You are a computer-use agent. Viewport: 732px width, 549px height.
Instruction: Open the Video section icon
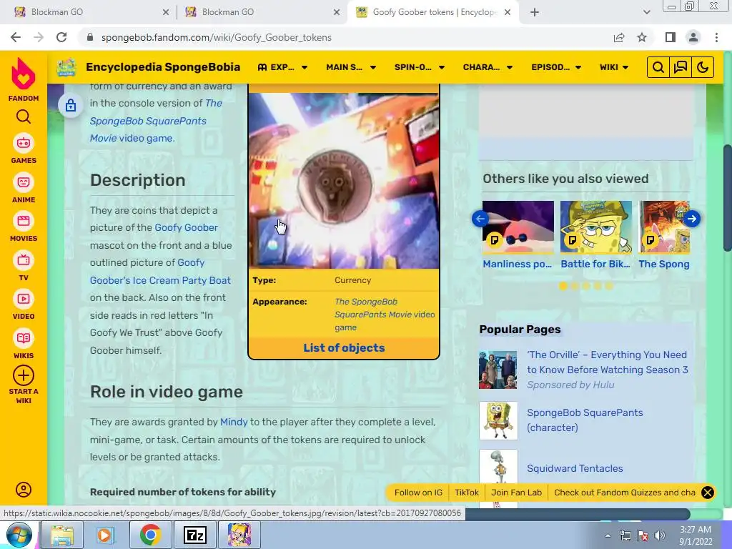[x=24, y=299]
